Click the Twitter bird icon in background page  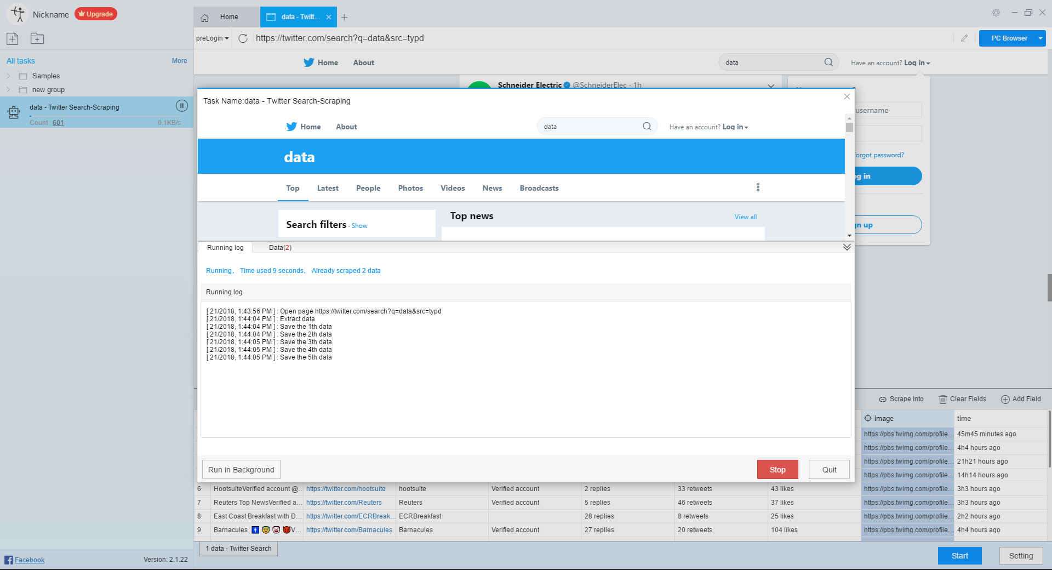(309, 62)
